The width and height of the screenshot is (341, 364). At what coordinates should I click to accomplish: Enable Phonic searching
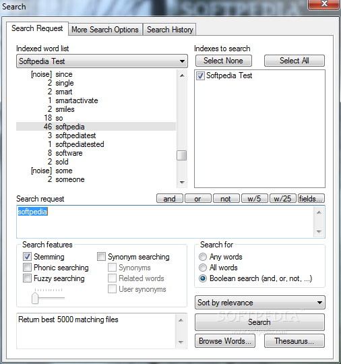(27, 268)
